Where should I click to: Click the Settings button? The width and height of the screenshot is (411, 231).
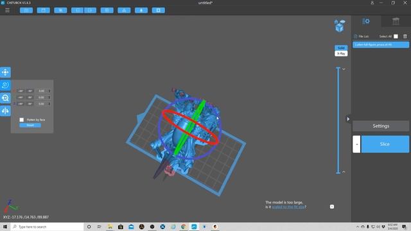point(381,126)
